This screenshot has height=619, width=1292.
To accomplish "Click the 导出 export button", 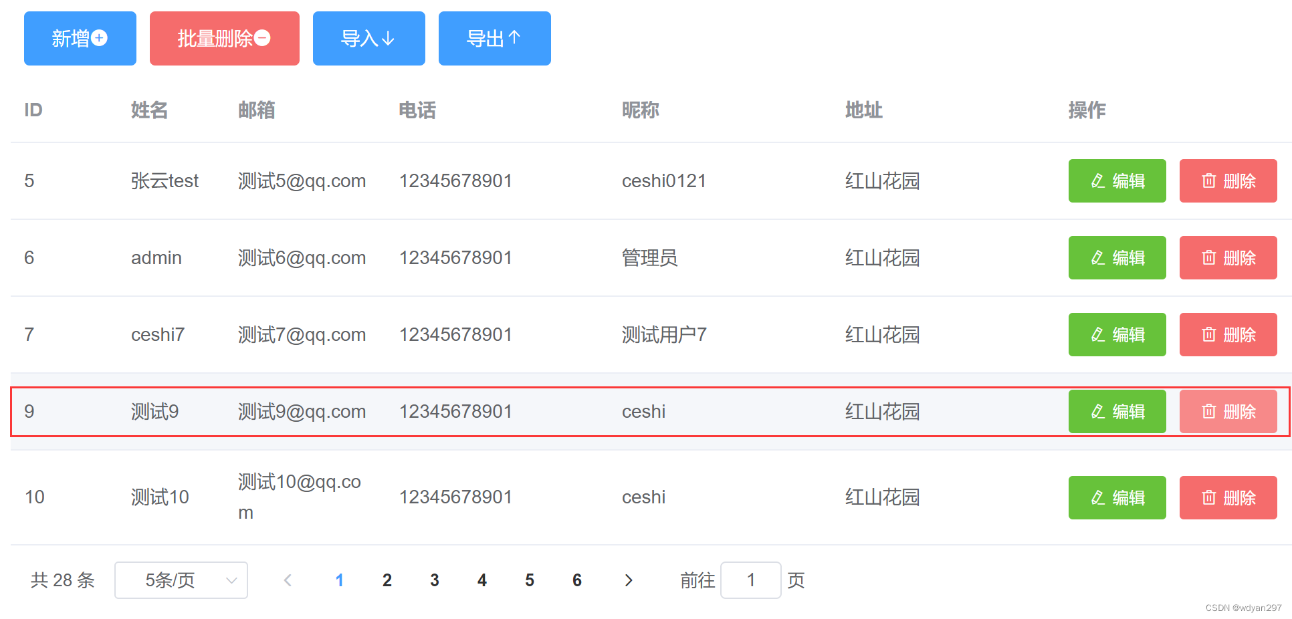I will click(495, 38).
